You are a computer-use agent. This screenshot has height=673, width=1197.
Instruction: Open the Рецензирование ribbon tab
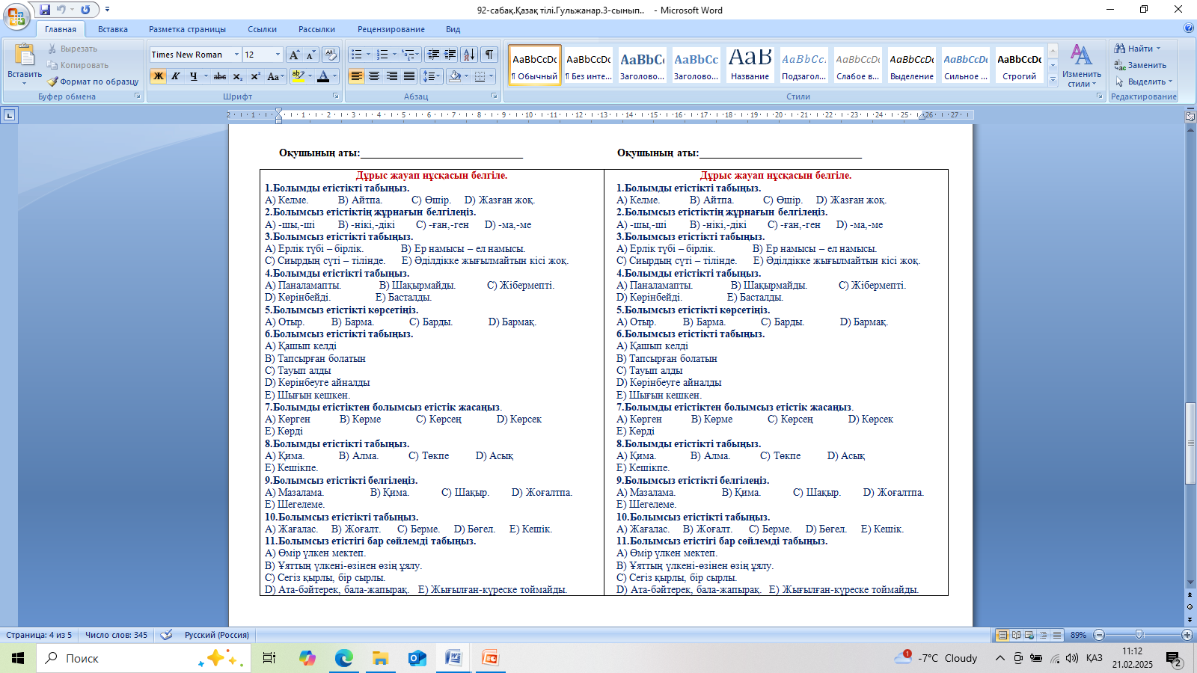[x=391, y=29]
